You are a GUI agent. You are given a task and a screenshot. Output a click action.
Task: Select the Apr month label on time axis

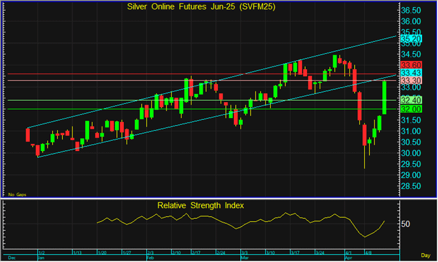(349, 259)
